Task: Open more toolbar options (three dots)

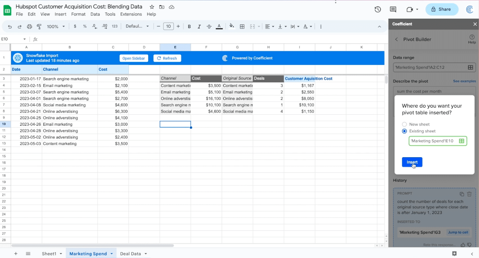Action: click(x=321, y=26)
